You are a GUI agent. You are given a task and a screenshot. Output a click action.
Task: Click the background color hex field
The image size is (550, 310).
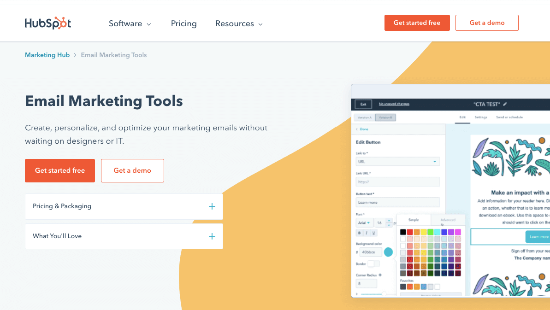click(370, 252)
